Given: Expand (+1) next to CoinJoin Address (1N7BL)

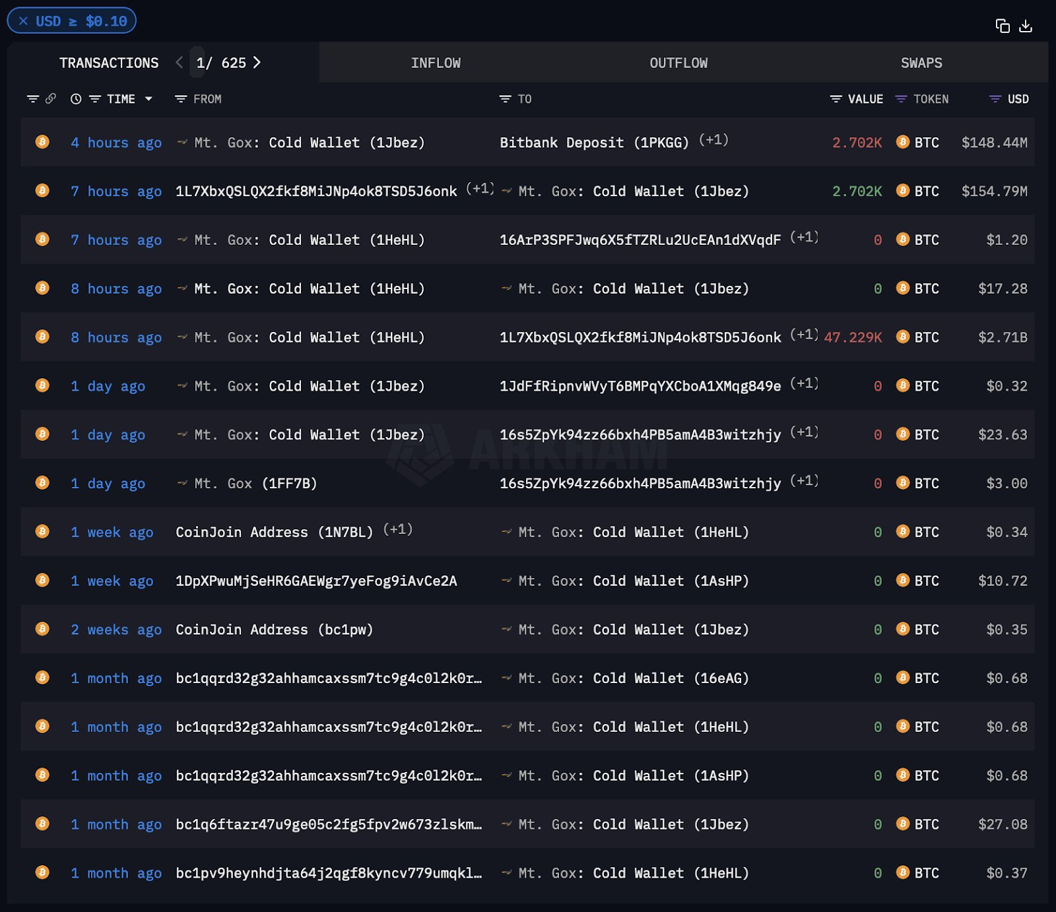Looking at the screenshot, I should 398,530.
